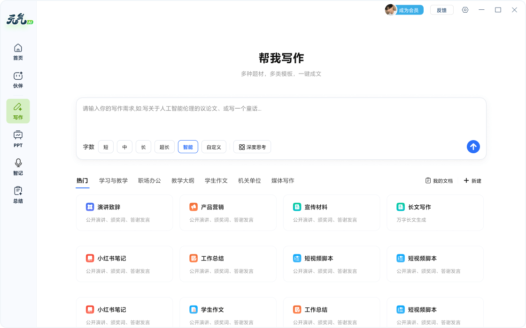Open the 总结 summary tool
The height and width of the screenshot is (328, 526).
(18, 195)
